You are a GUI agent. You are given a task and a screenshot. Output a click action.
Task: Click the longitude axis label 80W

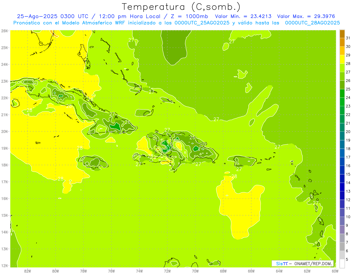point(55,271)
